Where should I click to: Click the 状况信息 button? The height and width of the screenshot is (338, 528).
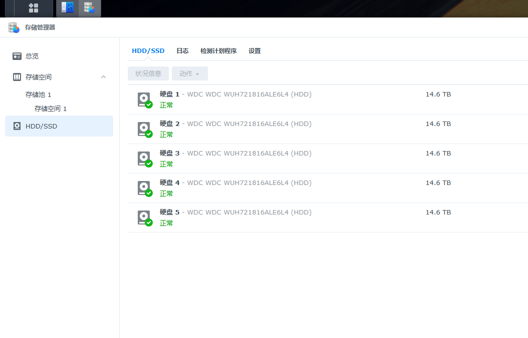pyautogui.click(x=148, y=73)
